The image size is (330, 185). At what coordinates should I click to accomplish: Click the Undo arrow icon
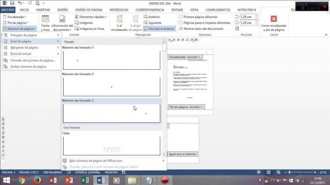click(x=20, y=3)
